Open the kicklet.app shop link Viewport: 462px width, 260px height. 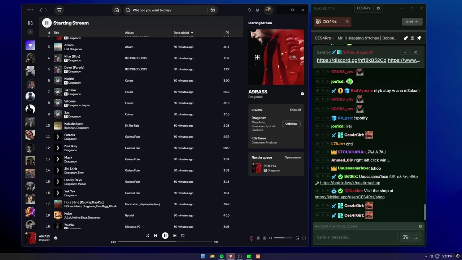[x=349, y=197]
